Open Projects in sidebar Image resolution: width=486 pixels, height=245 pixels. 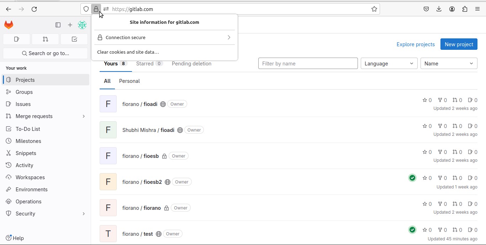pos(46,80)
